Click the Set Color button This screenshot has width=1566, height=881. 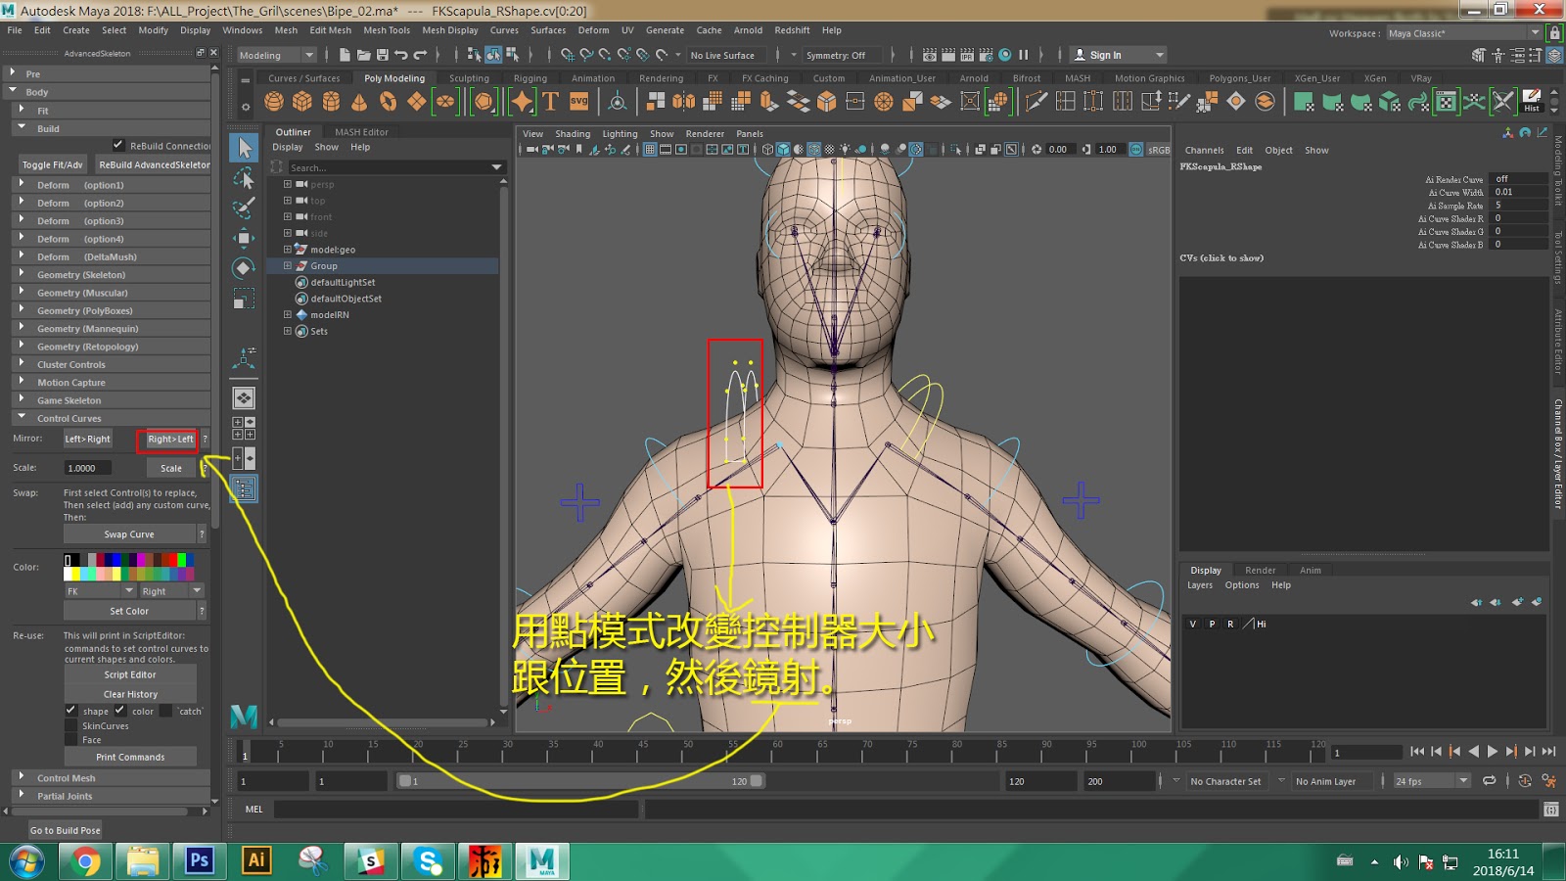tap(129, 611)
